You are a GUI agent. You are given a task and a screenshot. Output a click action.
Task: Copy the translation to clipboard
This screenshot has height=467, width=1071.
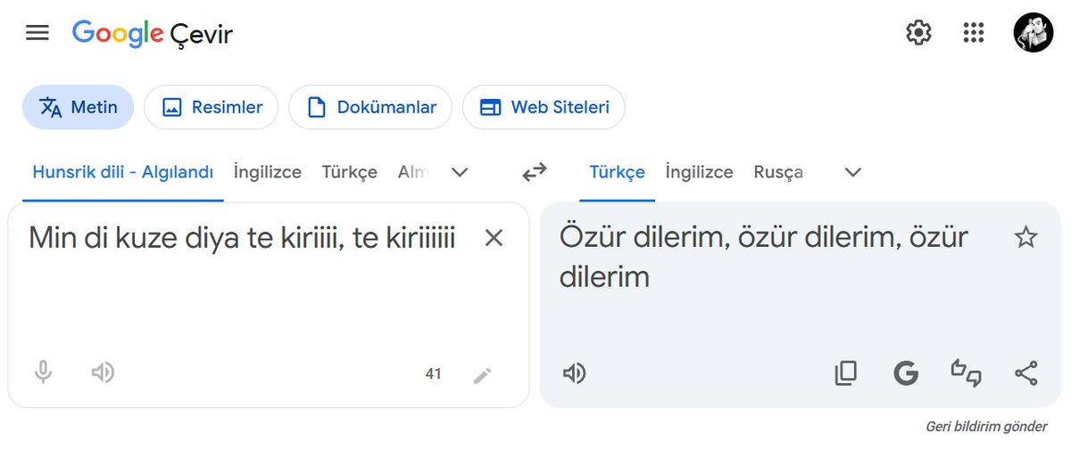pos(845,373)
